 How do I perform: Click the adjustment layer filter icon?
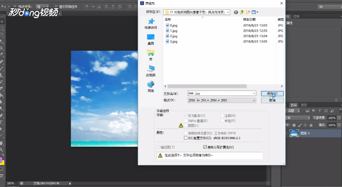tap(314, 111)
